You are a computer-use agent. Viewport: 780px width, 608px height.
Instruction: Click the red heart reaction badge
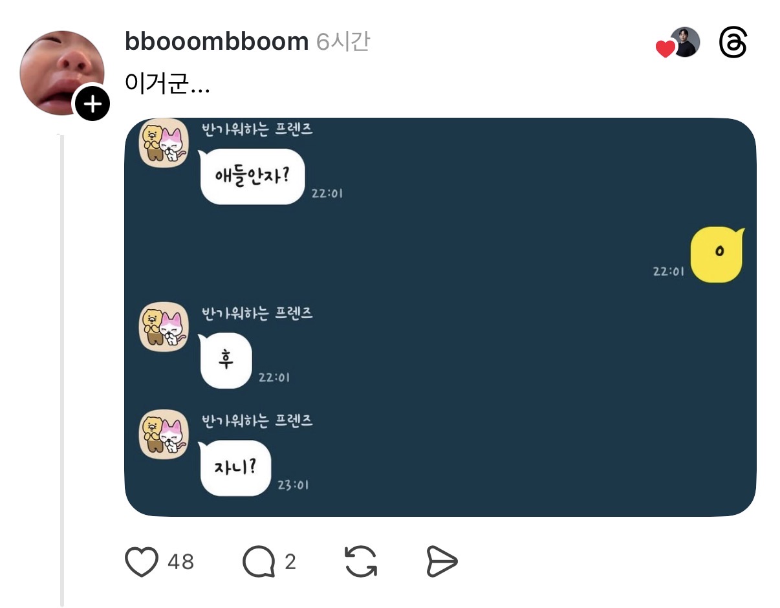[x=665, y=49]
